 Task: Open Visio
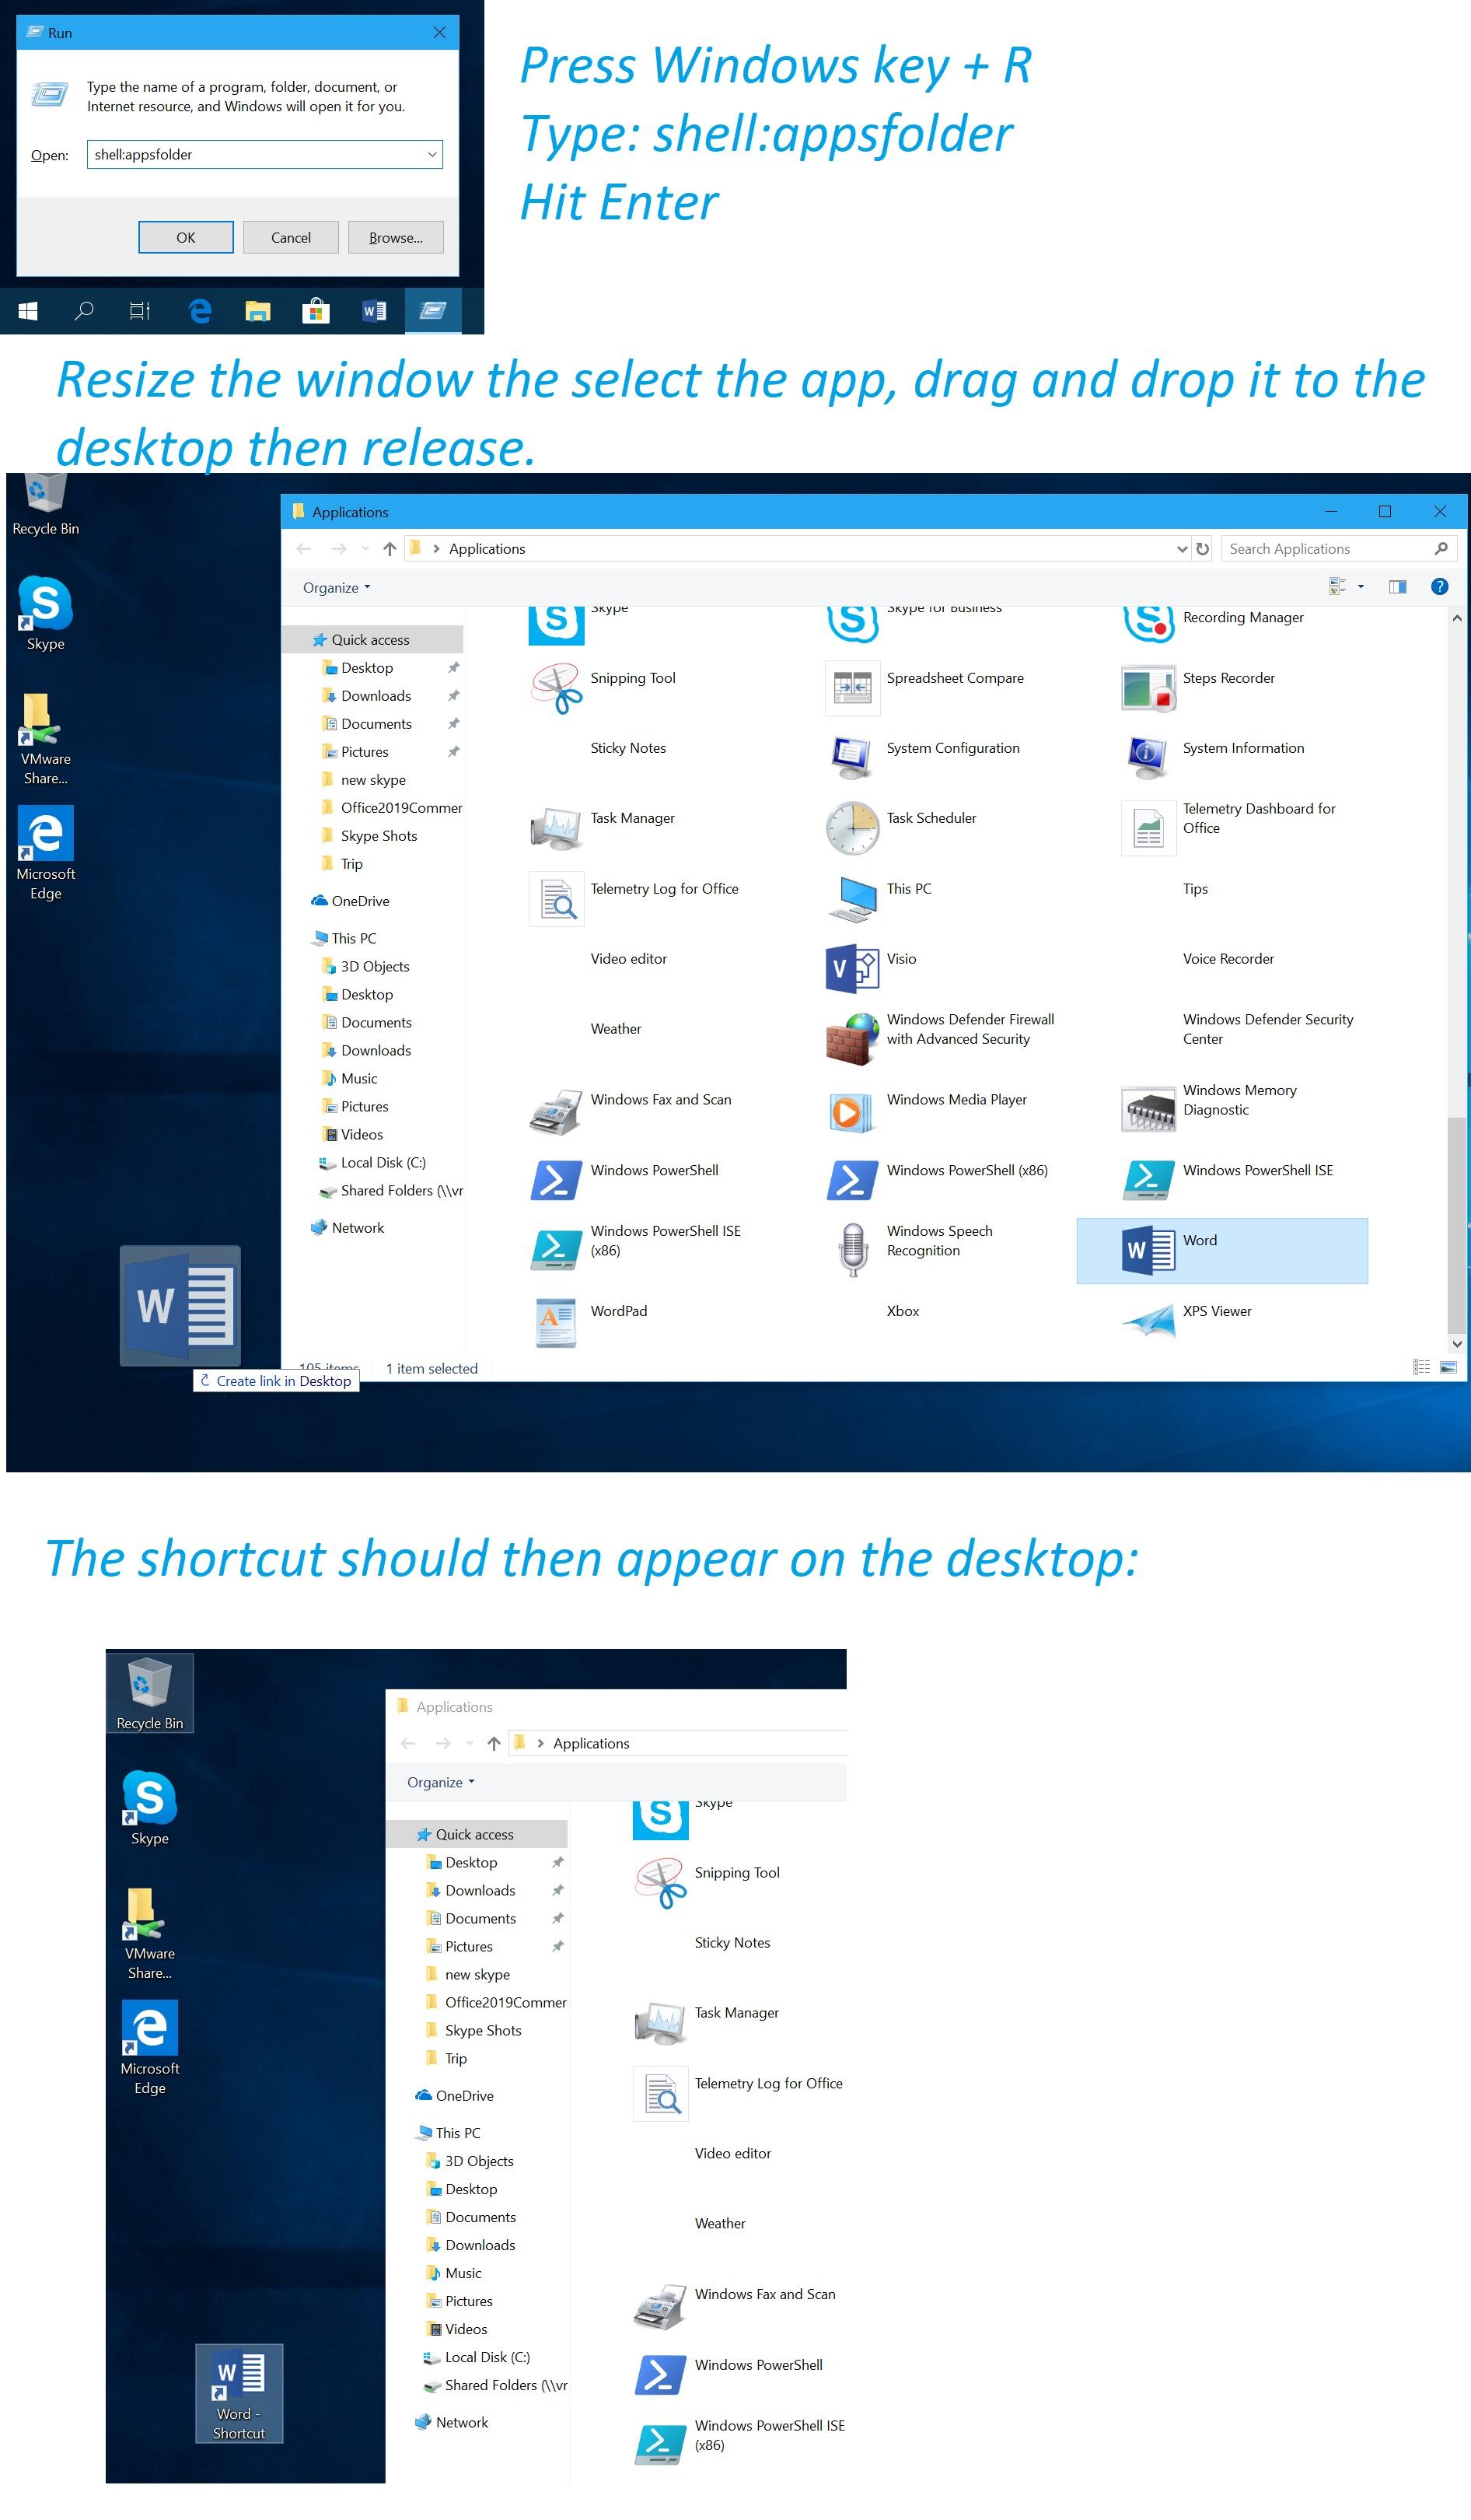[900, 958]
